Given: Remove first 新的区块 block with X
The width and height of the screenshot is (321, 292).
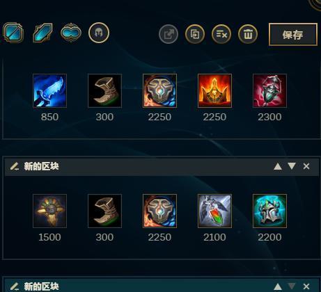Looking at the screenshot, I should pos(306,166).
